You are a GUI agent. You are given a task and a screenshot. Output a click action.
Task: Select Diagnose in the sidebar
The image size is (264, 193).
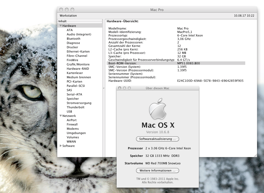click(73, 43)
